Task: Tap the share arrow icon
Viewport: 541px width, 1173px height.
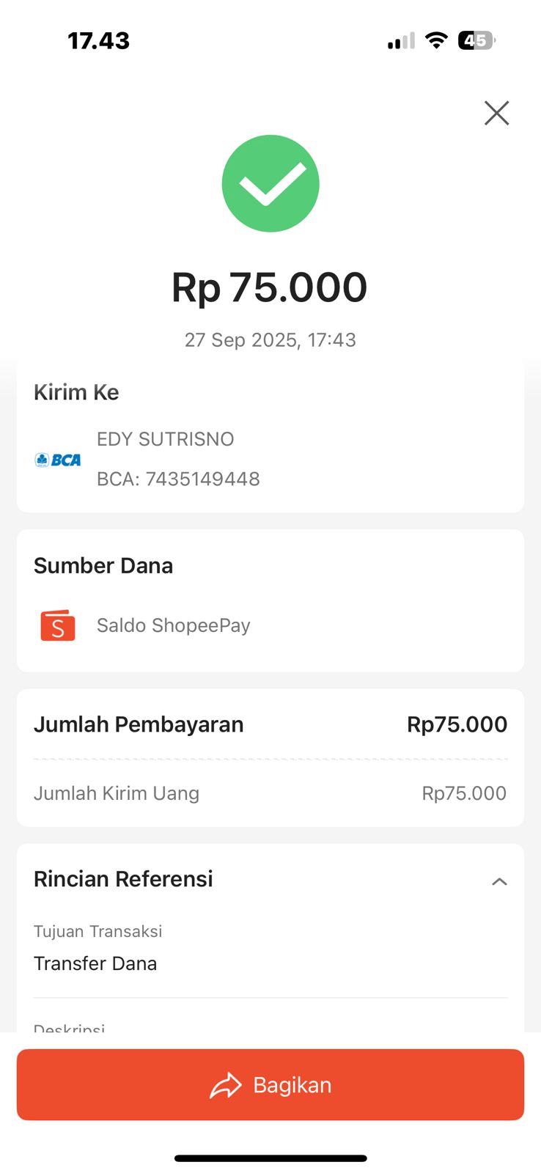Action: pyautogui.click(x=226, y=1085)
